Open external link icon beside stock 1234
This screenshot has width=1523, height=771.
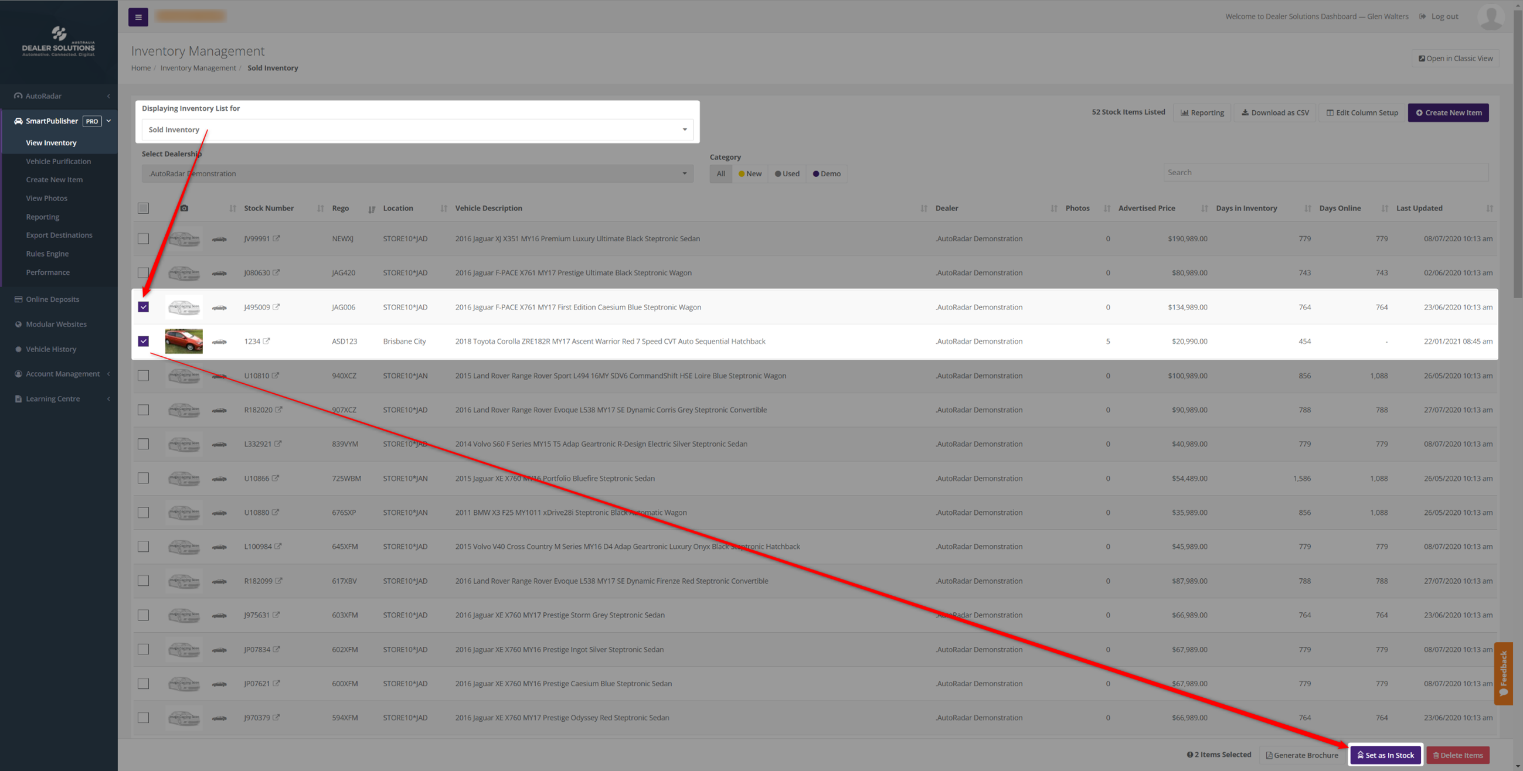(x=266, y=341)
